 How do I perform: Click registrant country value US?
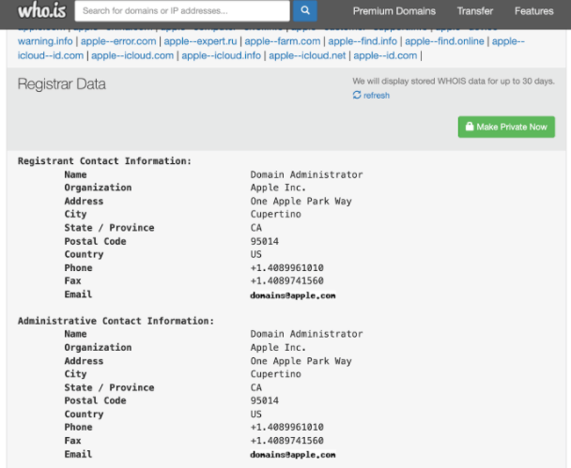click(256, 254)
